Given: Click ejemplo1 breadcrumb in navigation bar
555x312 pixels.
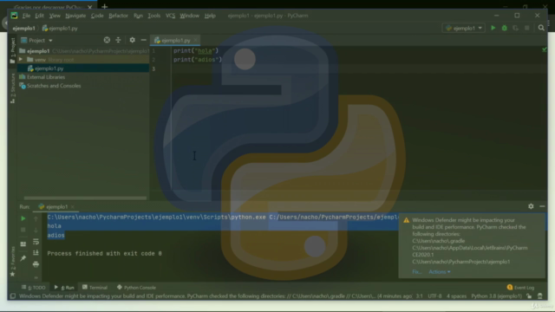Looking at the screenshot, I should (23, 29).
